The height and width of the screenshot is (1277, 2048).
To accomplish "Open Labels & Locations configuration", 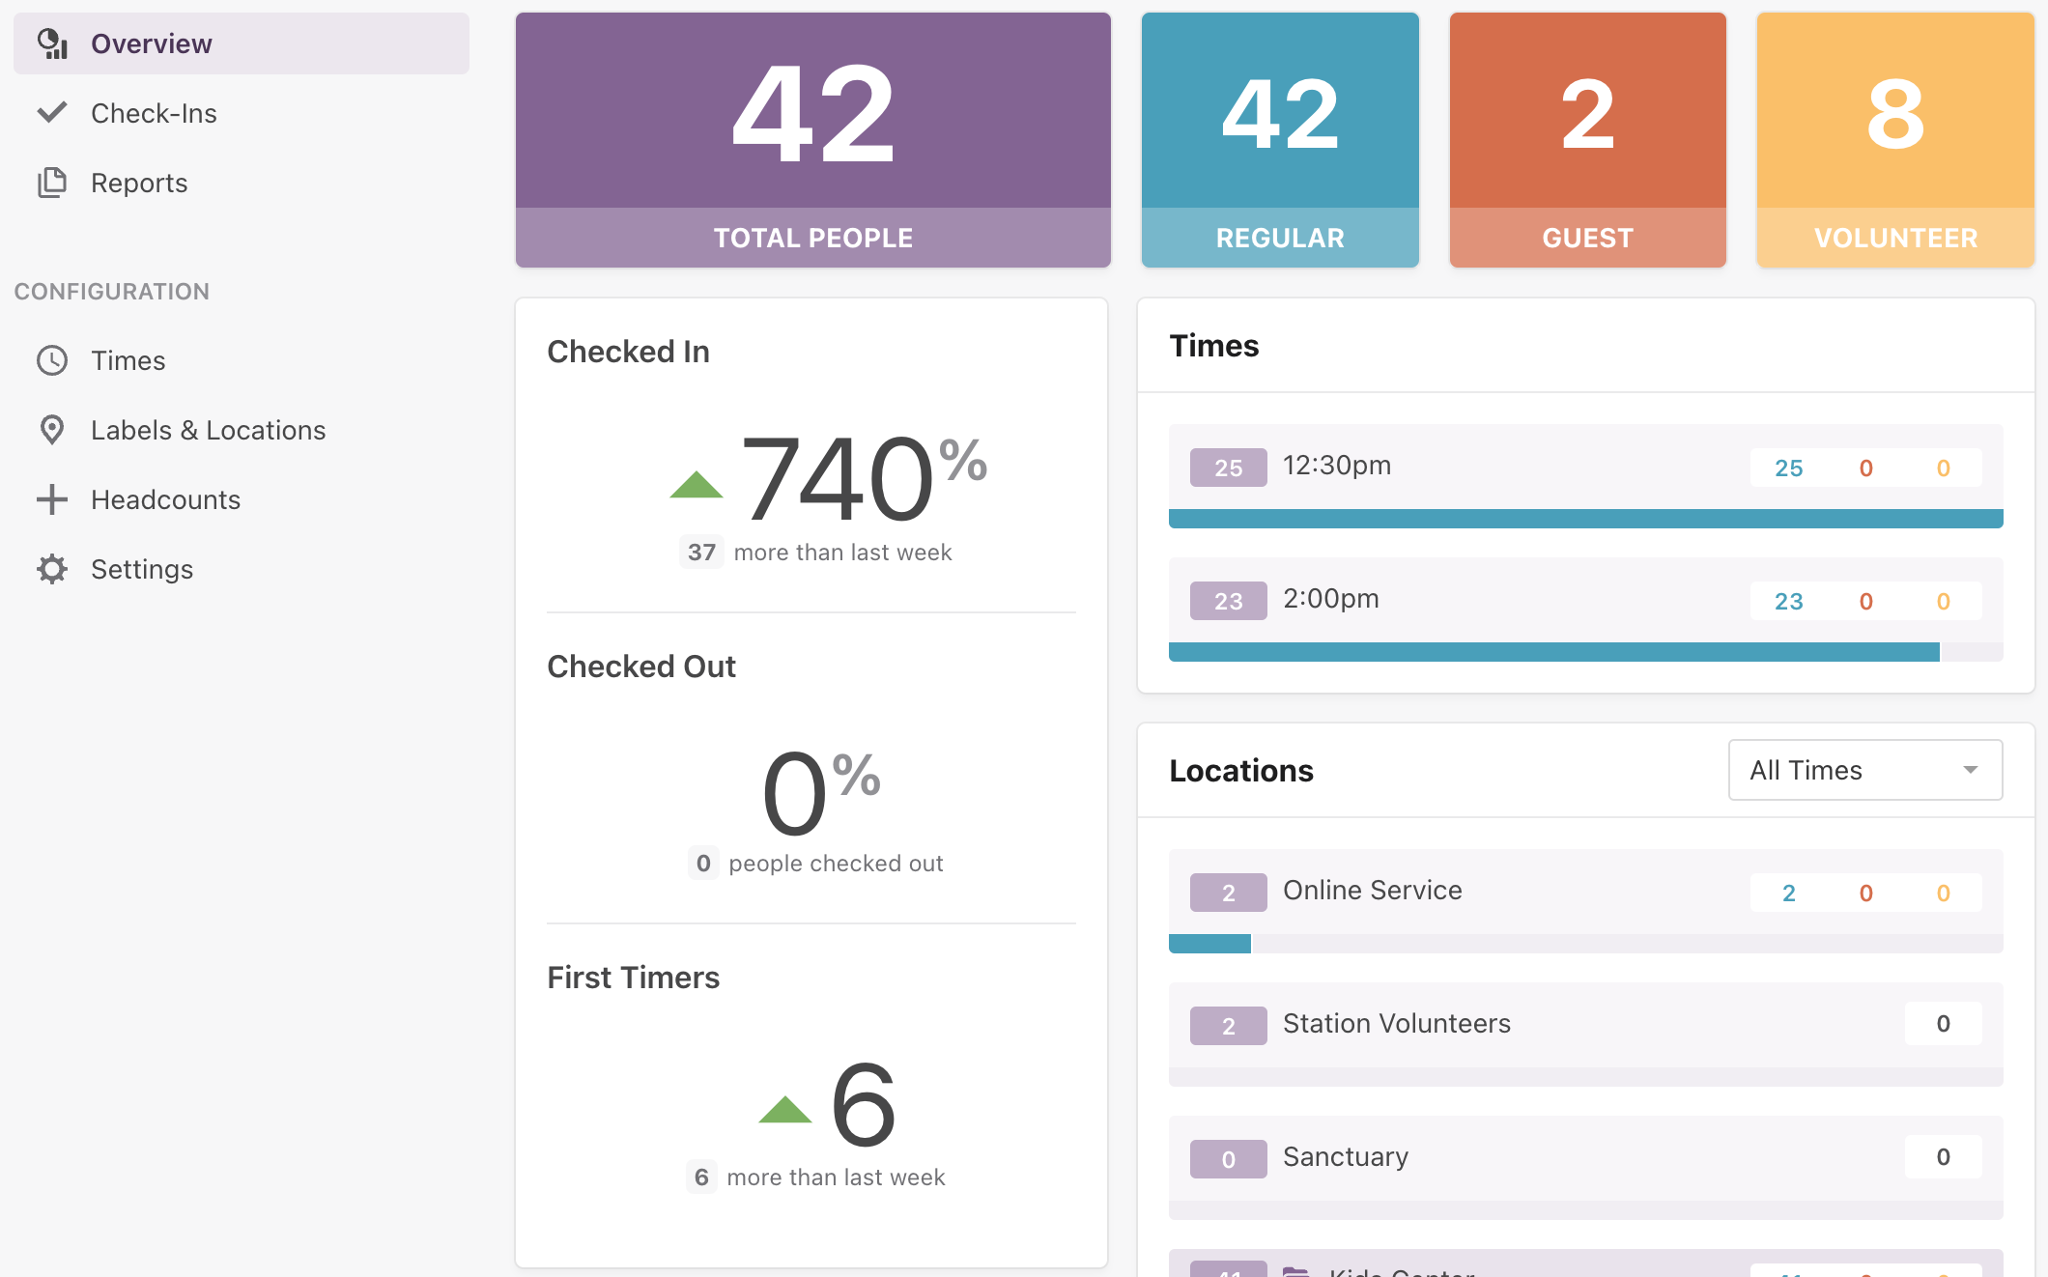I will pos(242,430).
